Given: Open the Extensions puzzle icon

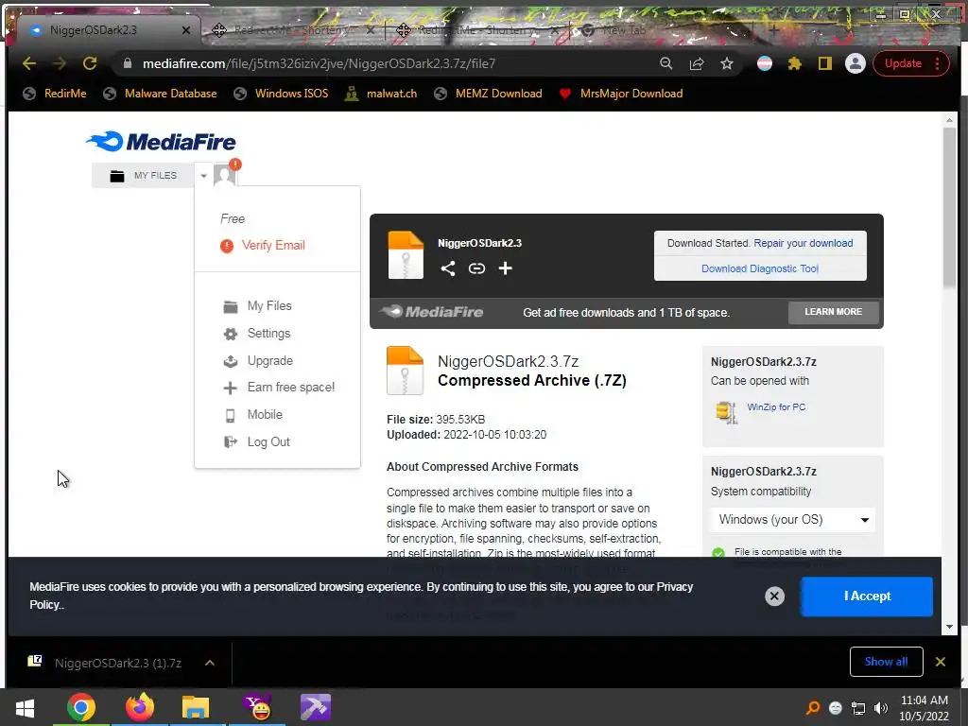Looking at the screenshot, I should click(794, 63).
